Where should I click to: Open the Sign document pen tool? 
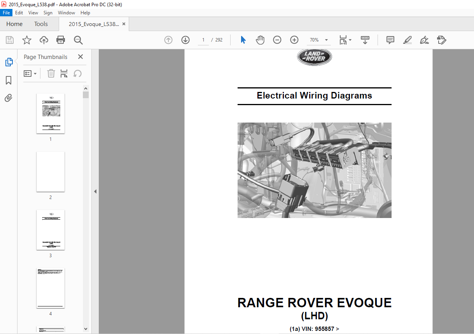pyautogui.click(x=424, y=40)
